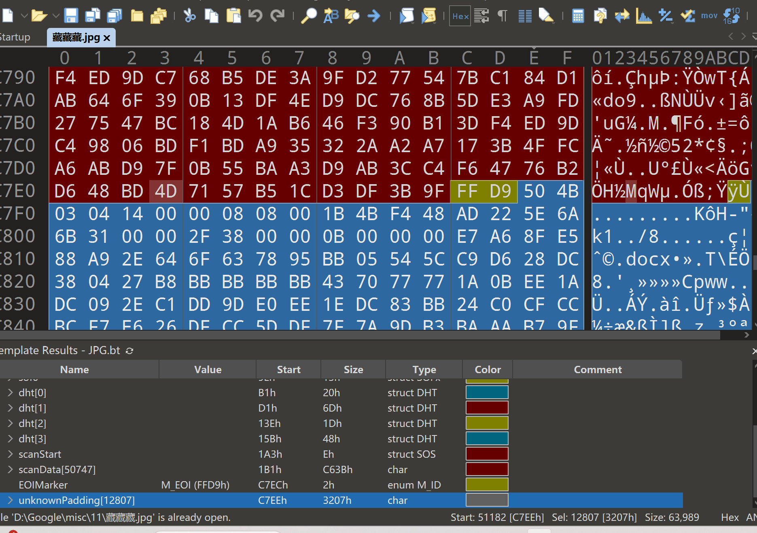Viewport: 757px width, 533px height.
Task: Click the hex view horizontal scrollbar
Action: (x=360, y=335)
